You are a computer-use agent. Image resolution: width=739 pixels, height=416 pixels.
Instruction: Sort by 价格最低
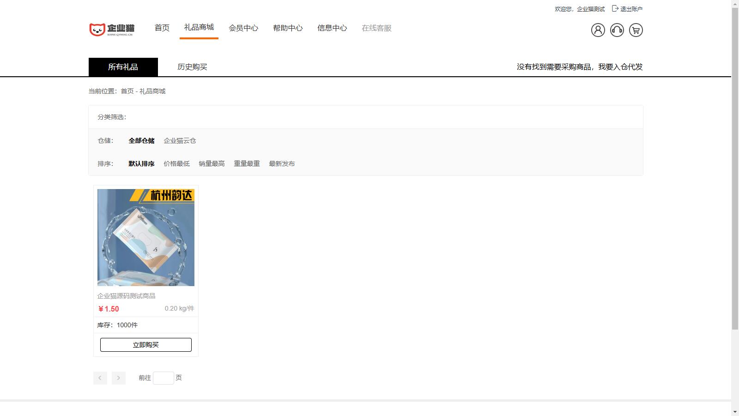coord(176,164)
